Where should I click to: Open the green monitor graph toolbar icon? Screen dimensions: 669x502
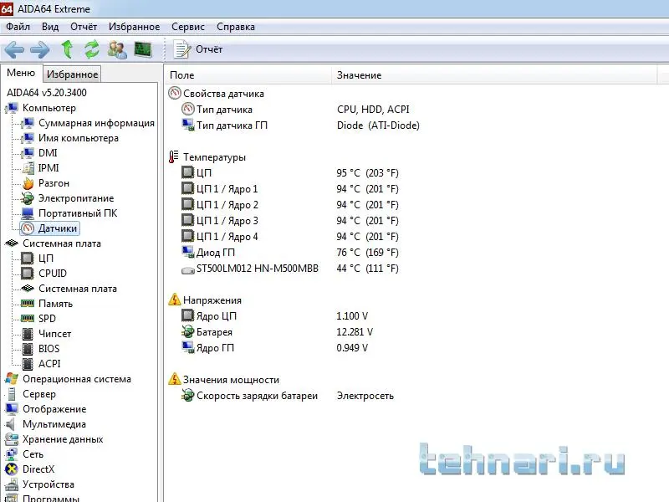143,49
